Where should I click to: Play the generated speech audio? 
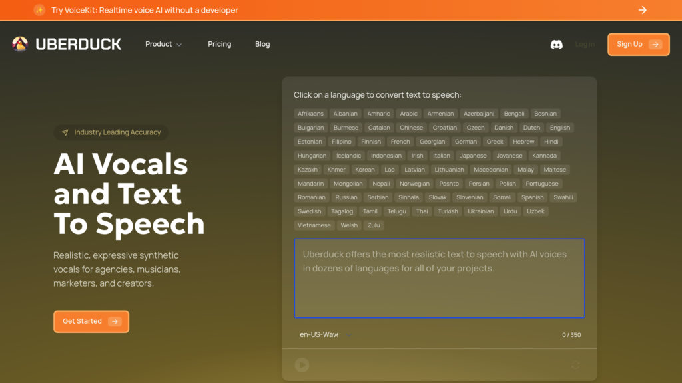click(302, 365)
